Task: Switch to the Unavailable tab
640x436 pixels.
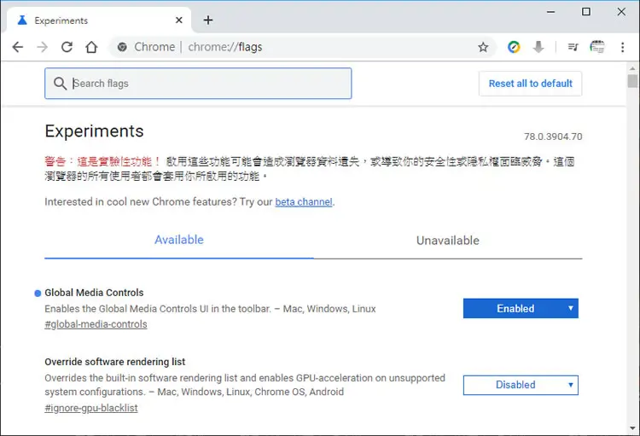Action: 448,241
